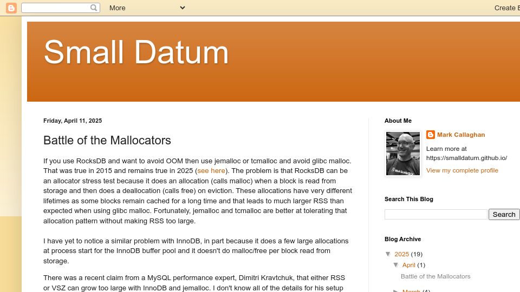Click the About Me heading
This screenshot has width=520, height=292.
[x=398, y=121]
